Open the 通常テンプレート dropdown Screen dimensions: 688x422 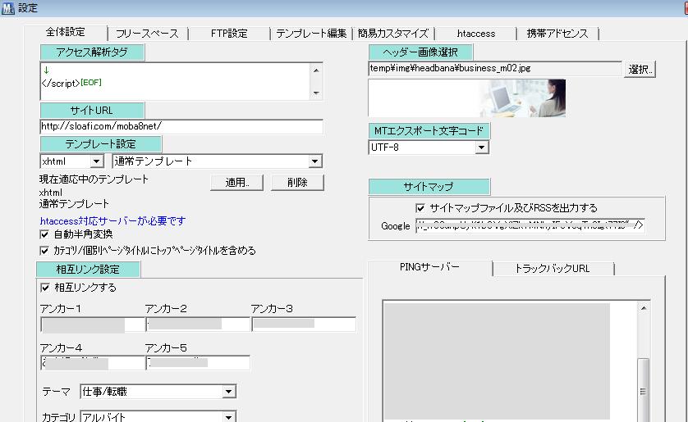pos(314,161)
